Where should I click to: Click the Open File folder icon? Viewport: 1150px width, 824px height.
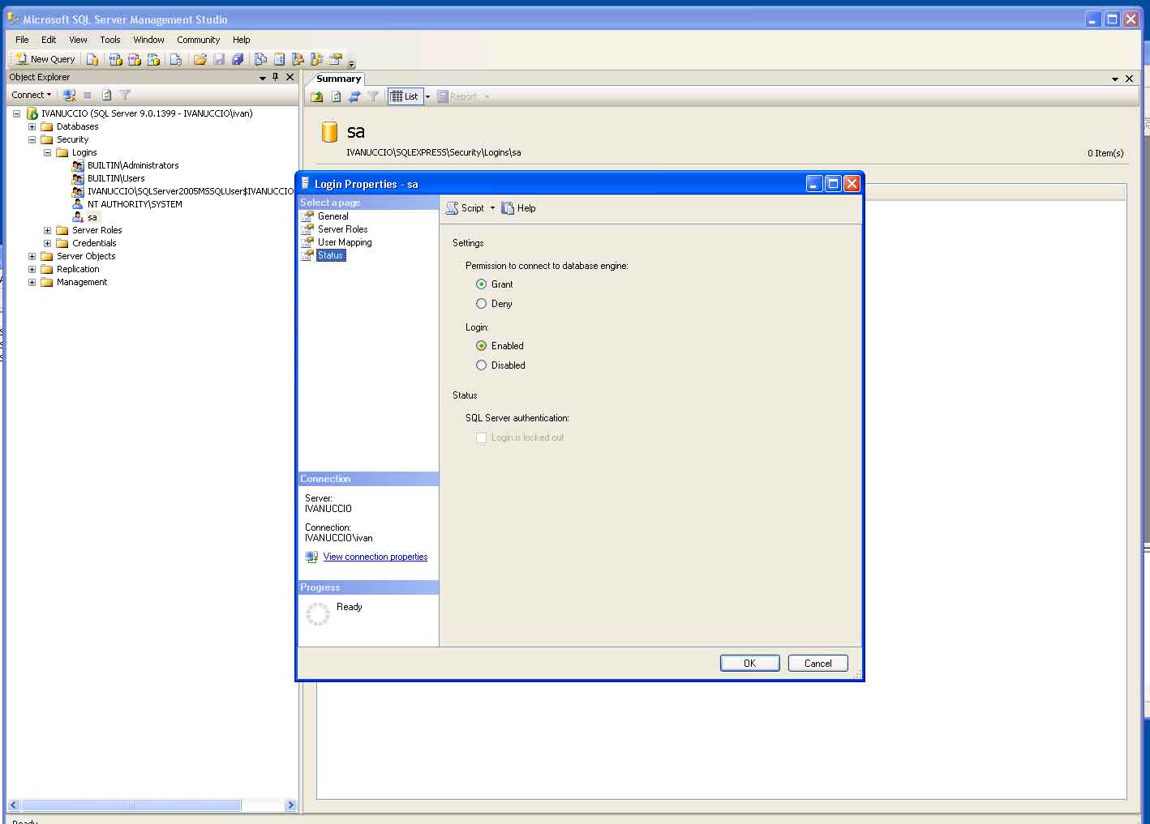pos(200,59)
